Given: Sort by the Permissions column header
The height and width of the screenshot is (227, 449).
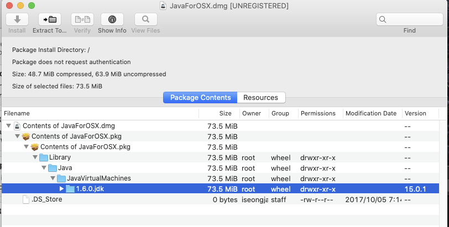Looking at the screenshot, I should (x=321, y=113).
